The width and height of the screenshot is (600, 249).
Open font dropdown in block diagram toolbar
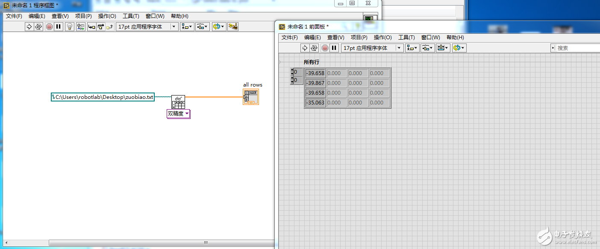[x=147, y=26]
